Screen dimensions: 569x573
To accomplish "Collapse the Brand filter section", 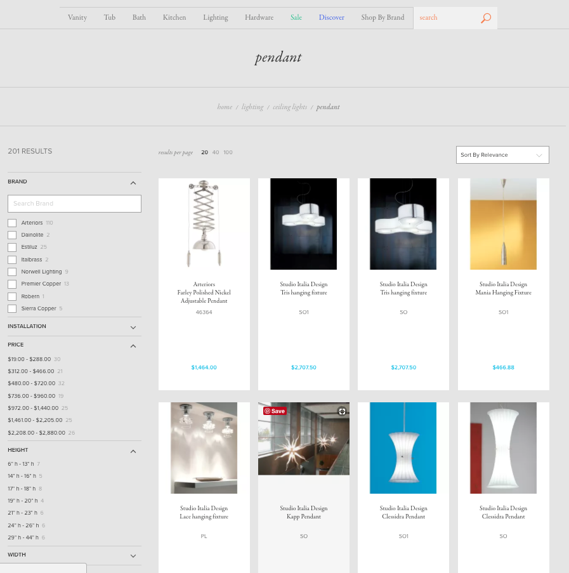I will click(133, 183).
